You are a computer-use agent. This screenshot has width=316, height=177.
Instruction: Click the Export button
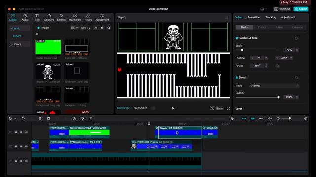(x=301, y=9)
